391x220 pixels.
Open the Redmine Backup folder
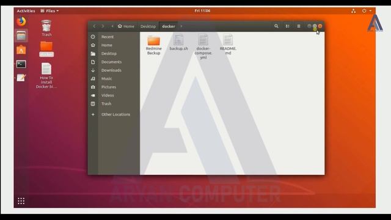click(x=153, y=45)
